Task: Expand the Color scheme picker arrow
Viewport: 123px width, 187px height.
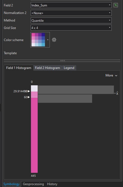Action: coord(48,40)
